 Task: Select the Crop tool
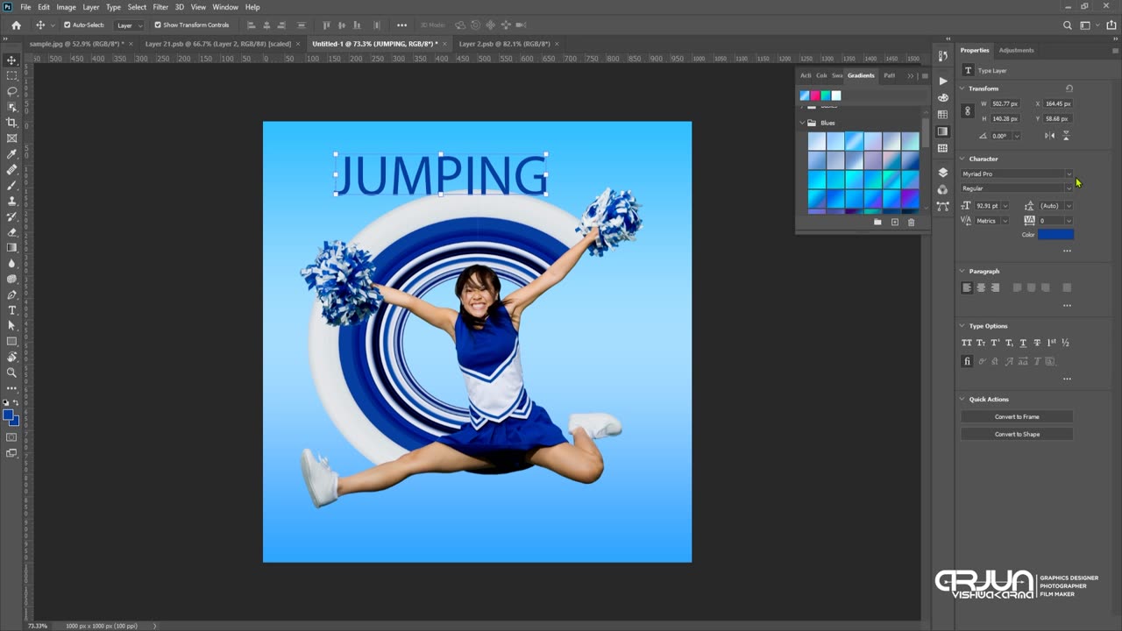tap(11, 123)
